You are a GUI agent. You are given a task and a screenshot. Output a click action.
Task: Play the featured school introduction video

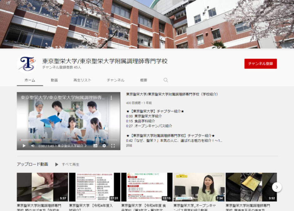click(24, 145)
